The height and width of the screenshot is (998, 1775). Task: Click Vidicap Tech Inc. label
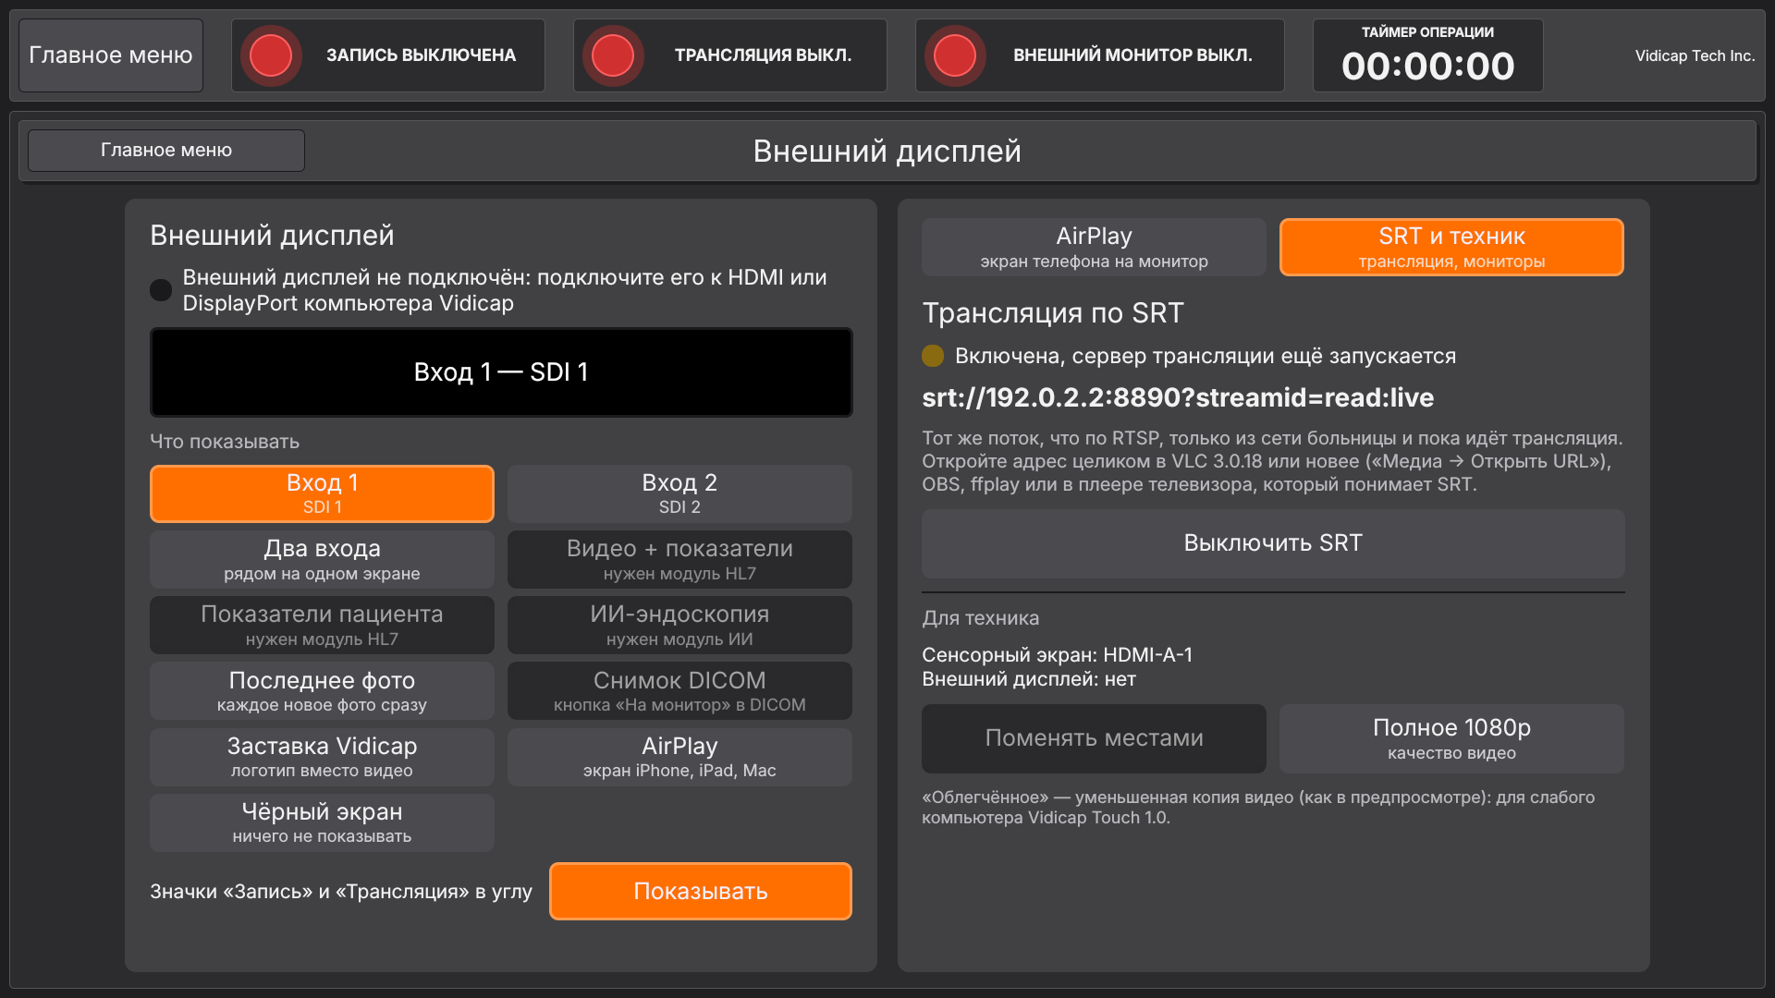coord(1695,55)
